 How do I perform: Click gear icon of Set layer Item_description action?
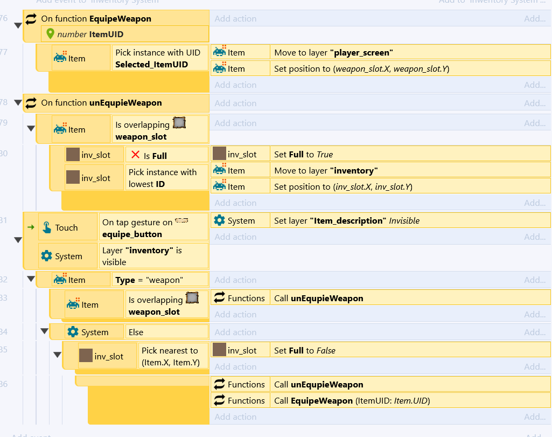tap(219, 220)
